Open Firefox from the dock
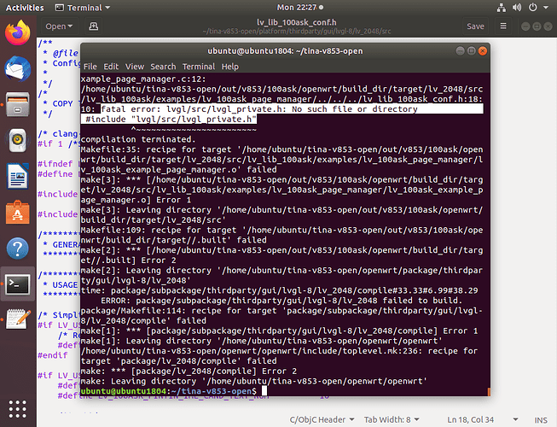This screenshot has height=427, width=557. tap(17, 32)
